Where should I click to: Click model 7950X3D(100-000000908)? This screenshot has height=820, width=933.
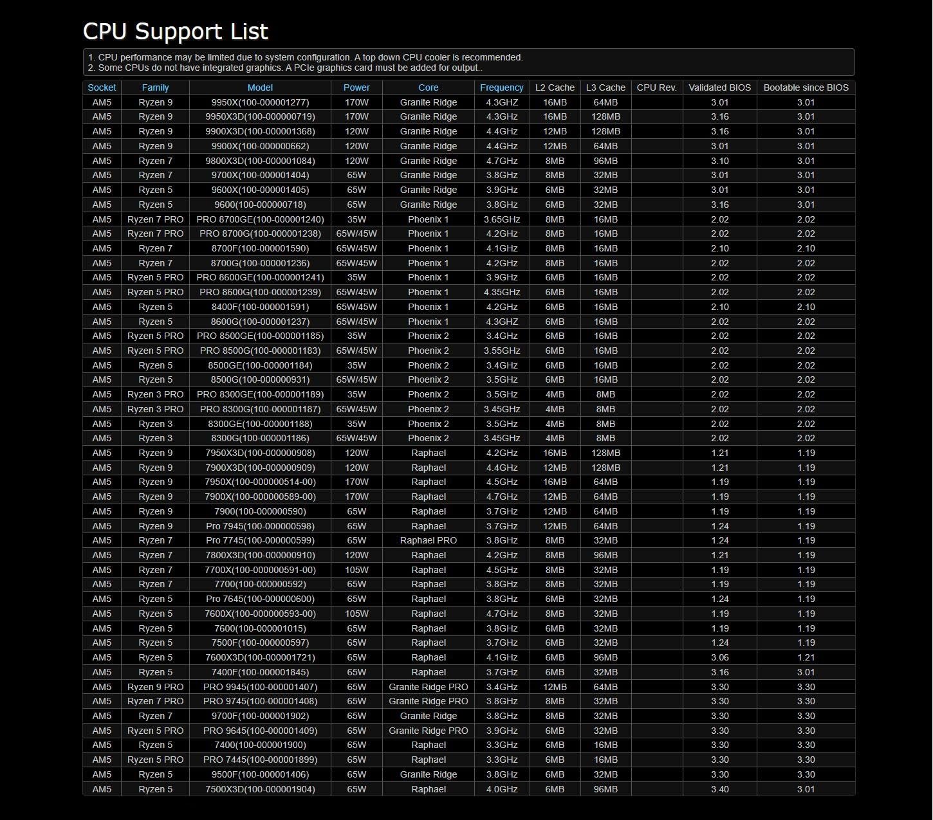point(260,453)
